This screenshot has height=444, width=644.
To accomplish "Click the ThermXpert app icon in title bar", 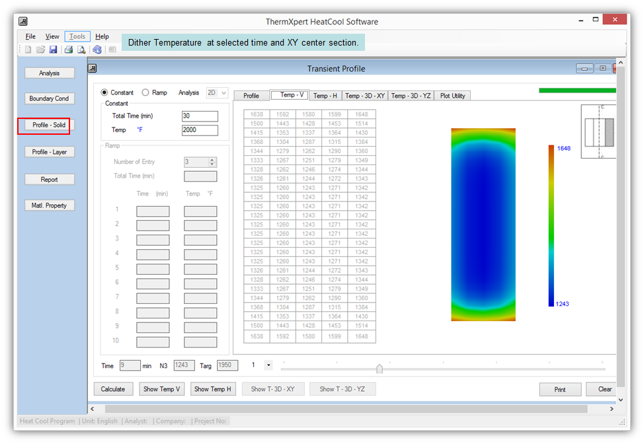I will coord(23,21).
